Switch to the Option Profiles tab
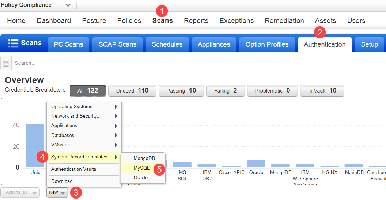This screenshot has width=386, height=200. (x=267, y=44)
